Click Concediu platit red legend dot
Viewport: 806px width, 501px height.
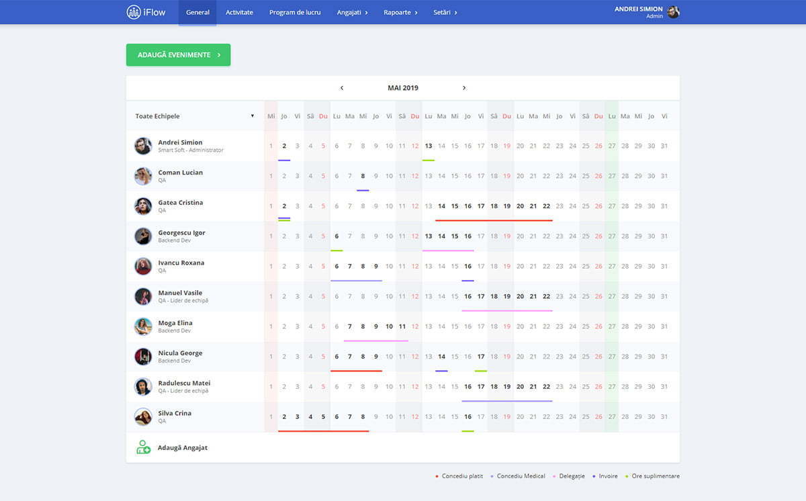pos(437,476)
